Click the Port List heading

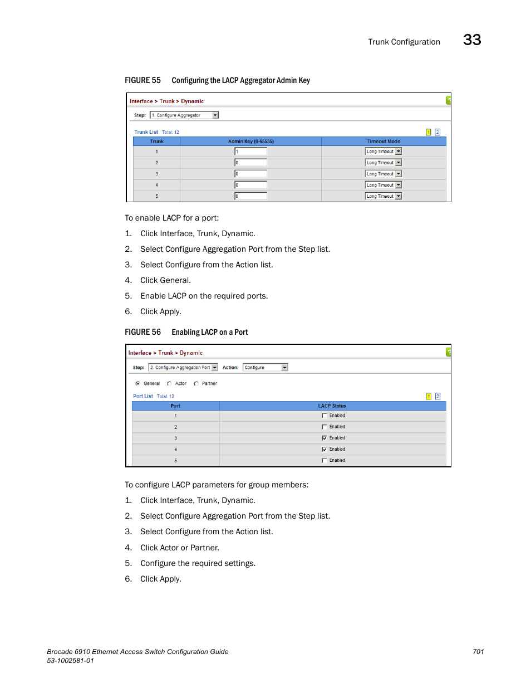143,396
